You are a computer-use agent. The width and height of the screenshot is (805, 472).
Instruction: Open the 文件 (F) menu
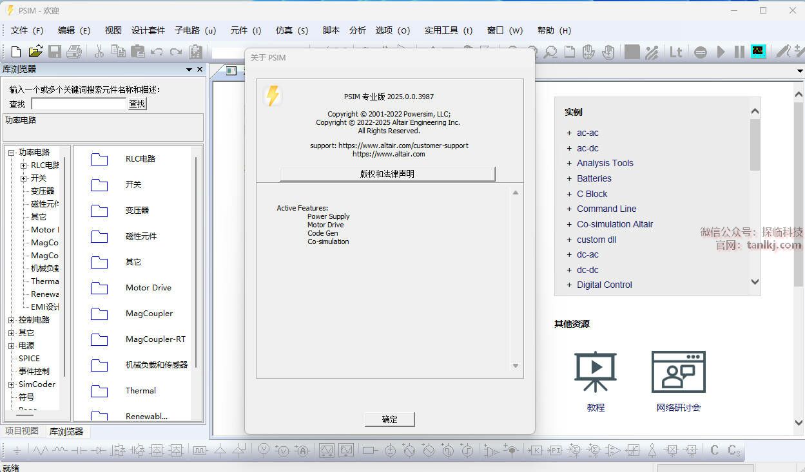tap(27, 30)
